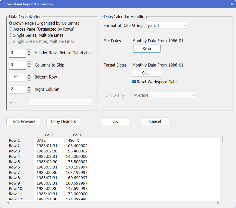Select Single Series, Multiple Lines option
236x208 pixels.
click(11, 35)
